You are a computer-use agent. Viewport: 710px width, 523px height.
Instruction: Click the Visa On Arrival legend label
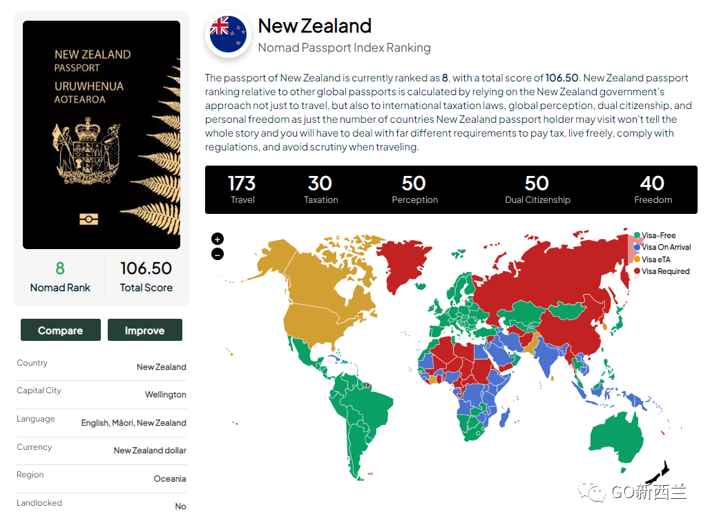point(666,248)
